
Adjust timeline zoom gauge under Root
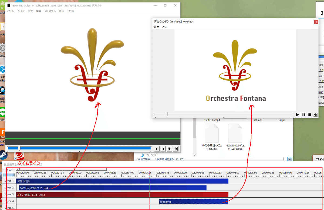point(9,175)
